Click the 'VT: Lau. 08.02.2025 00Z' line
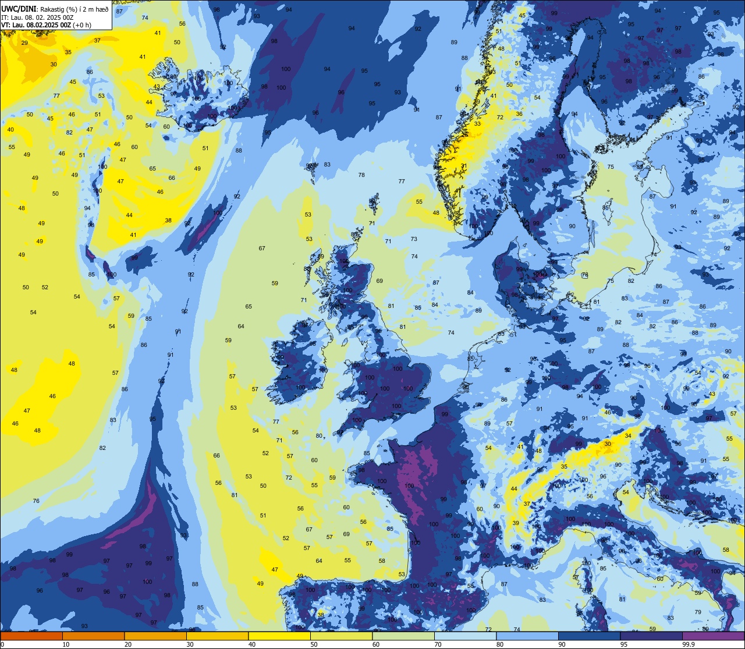This screenshot has height=649, width=745. (36, 25)
